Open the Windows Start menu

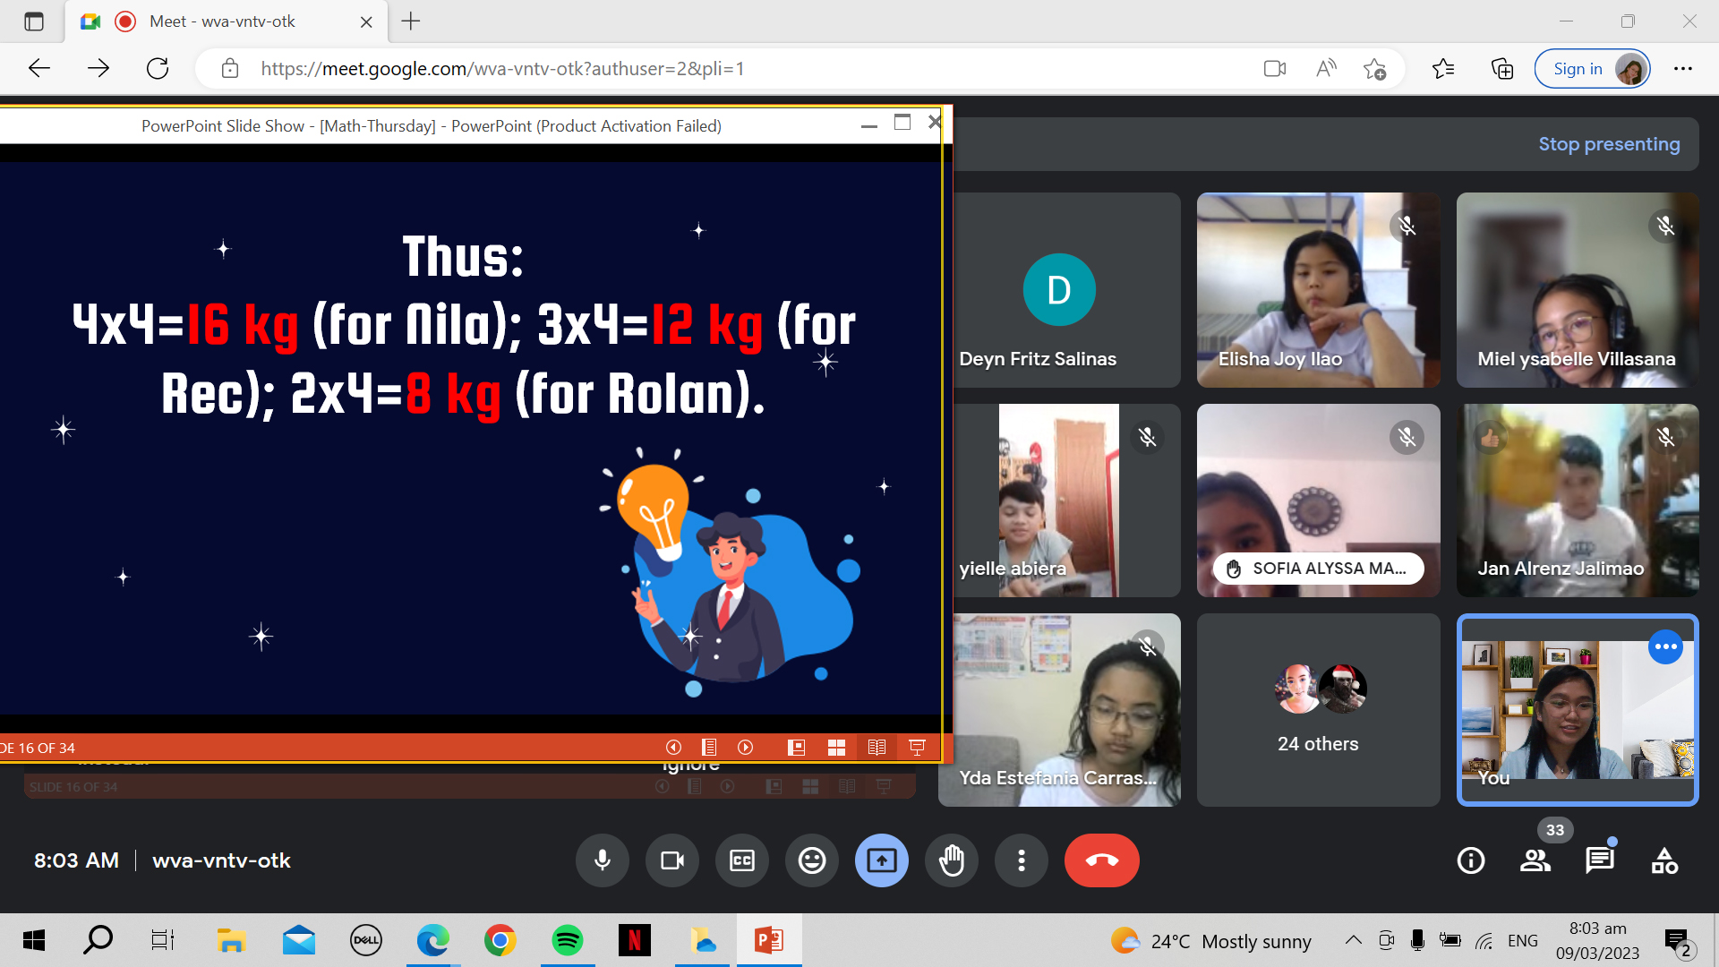[x=33, y=940]
